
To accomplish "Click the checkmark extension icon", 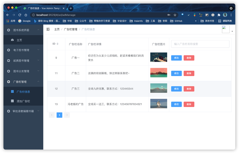I will click(189, 15).
